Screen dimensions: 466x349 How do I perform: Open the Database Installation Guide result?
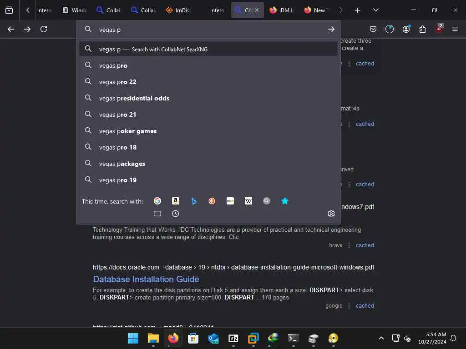tap(146, 279)
